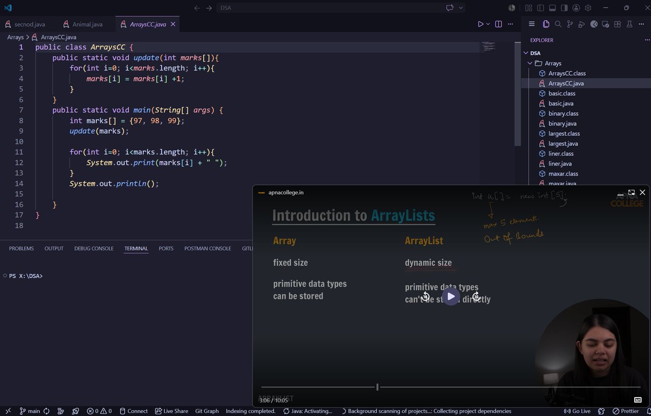Open the Run and Debug view icon

tap(582, 24)
